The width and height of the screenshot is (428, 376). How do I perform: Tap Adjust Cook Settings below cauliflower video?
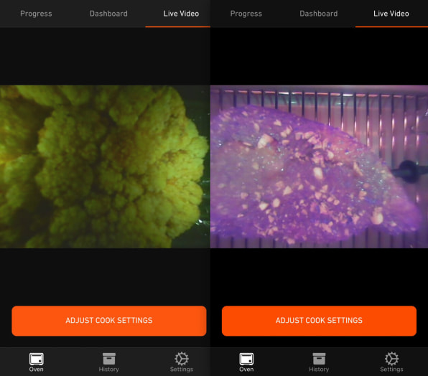(109, 321)
